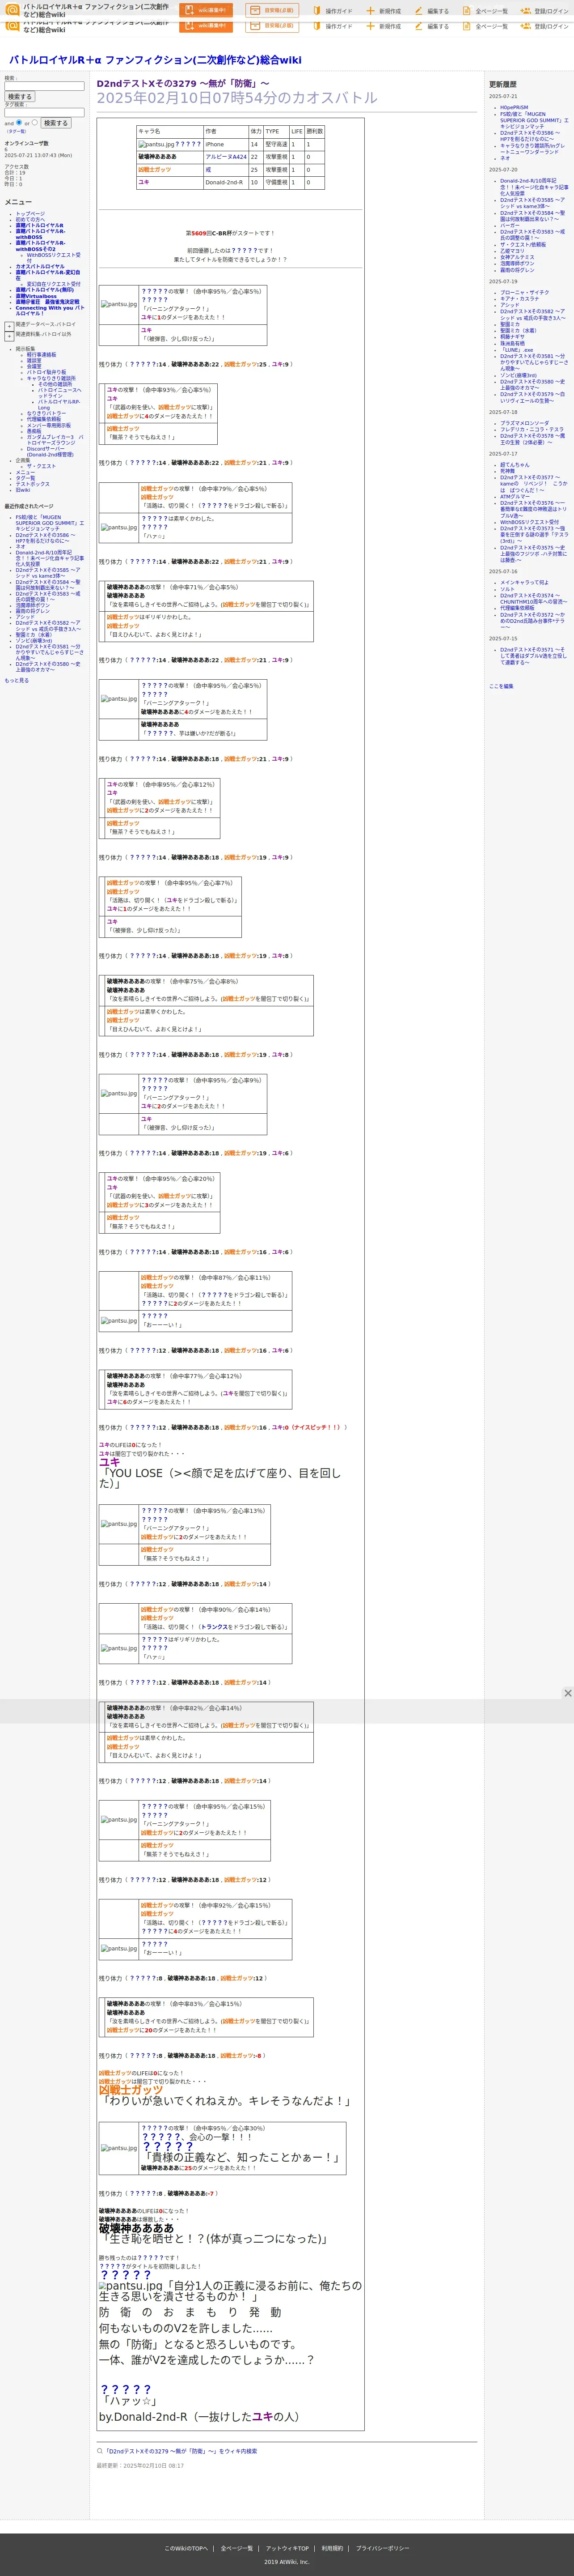
Task: Visit the 旧wiki link
Action: coord(22,490)
